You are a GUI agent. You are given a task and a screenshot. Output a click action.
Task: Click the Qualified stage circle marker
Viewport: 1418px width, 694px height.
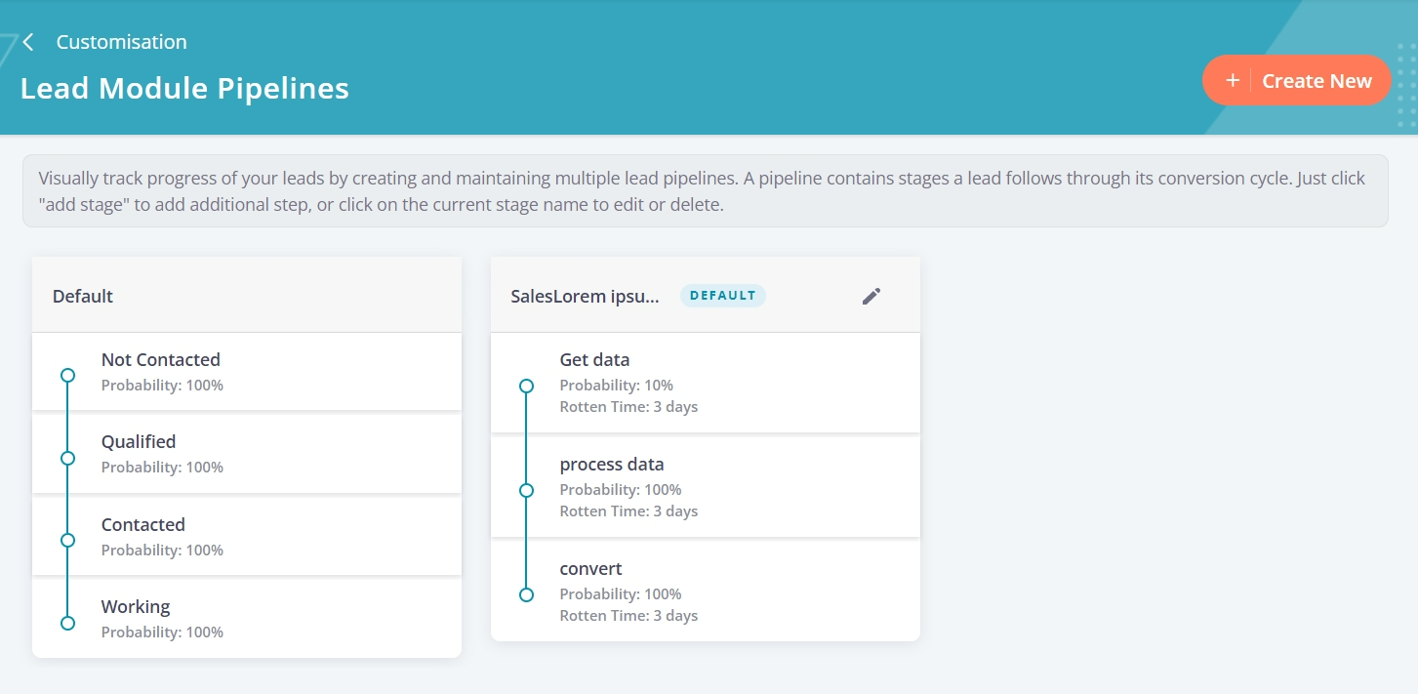(x=67, y=458)
